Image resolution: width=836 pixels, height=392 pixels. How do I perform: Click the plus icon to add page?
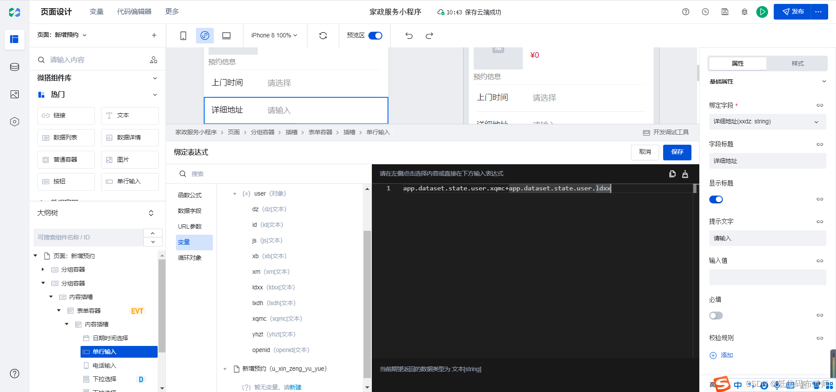[x=154, y=35]
